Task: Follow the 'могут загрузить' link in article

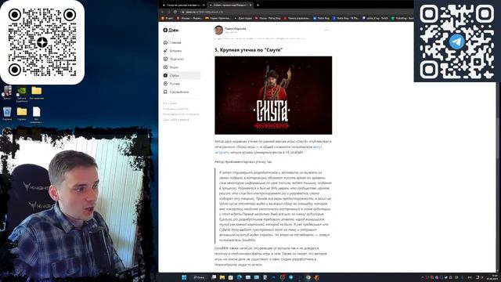Action: 318,146
